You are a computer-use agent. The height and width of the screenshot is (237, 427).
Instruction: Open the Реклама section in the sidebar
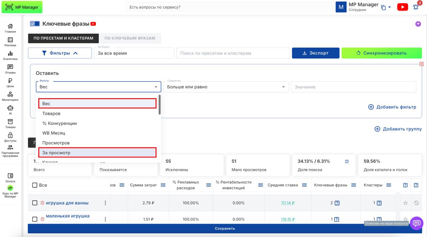point(10,42)
